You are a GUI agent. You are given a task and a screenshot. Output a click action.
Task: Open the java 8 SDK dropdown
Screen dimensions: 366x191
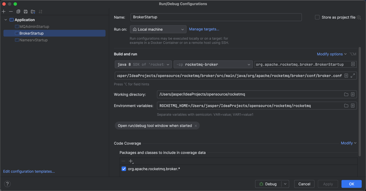click(x=143, y=64)
